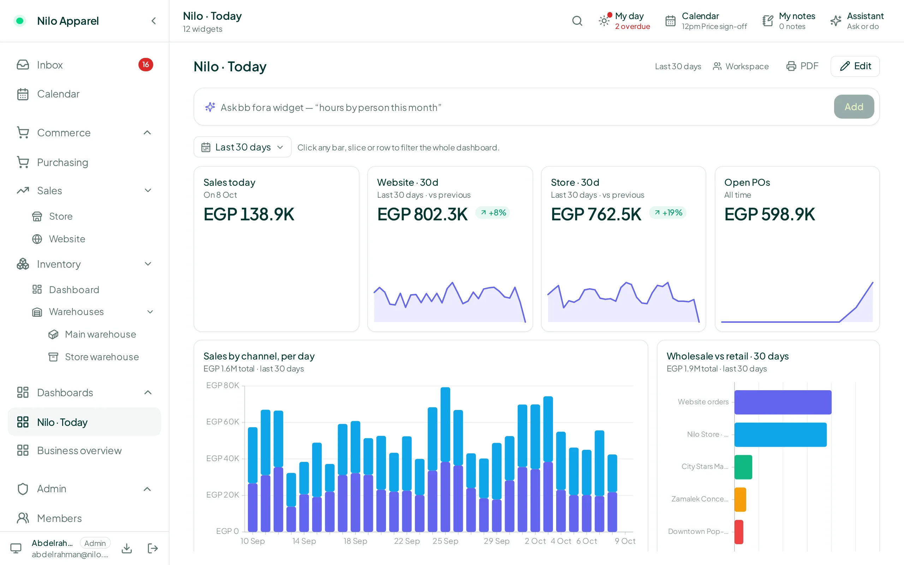The image size is (904, 565).
Task: Open Business overview dashboard
Action: (84, 451)
